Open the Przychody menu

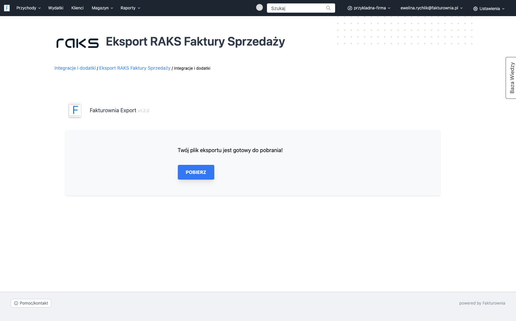pyautogui.click(x=28, y=8)
